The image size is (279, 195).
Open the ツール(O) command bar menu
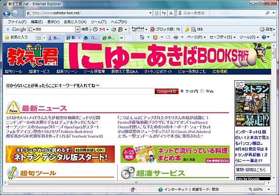[x=249, y=37]
